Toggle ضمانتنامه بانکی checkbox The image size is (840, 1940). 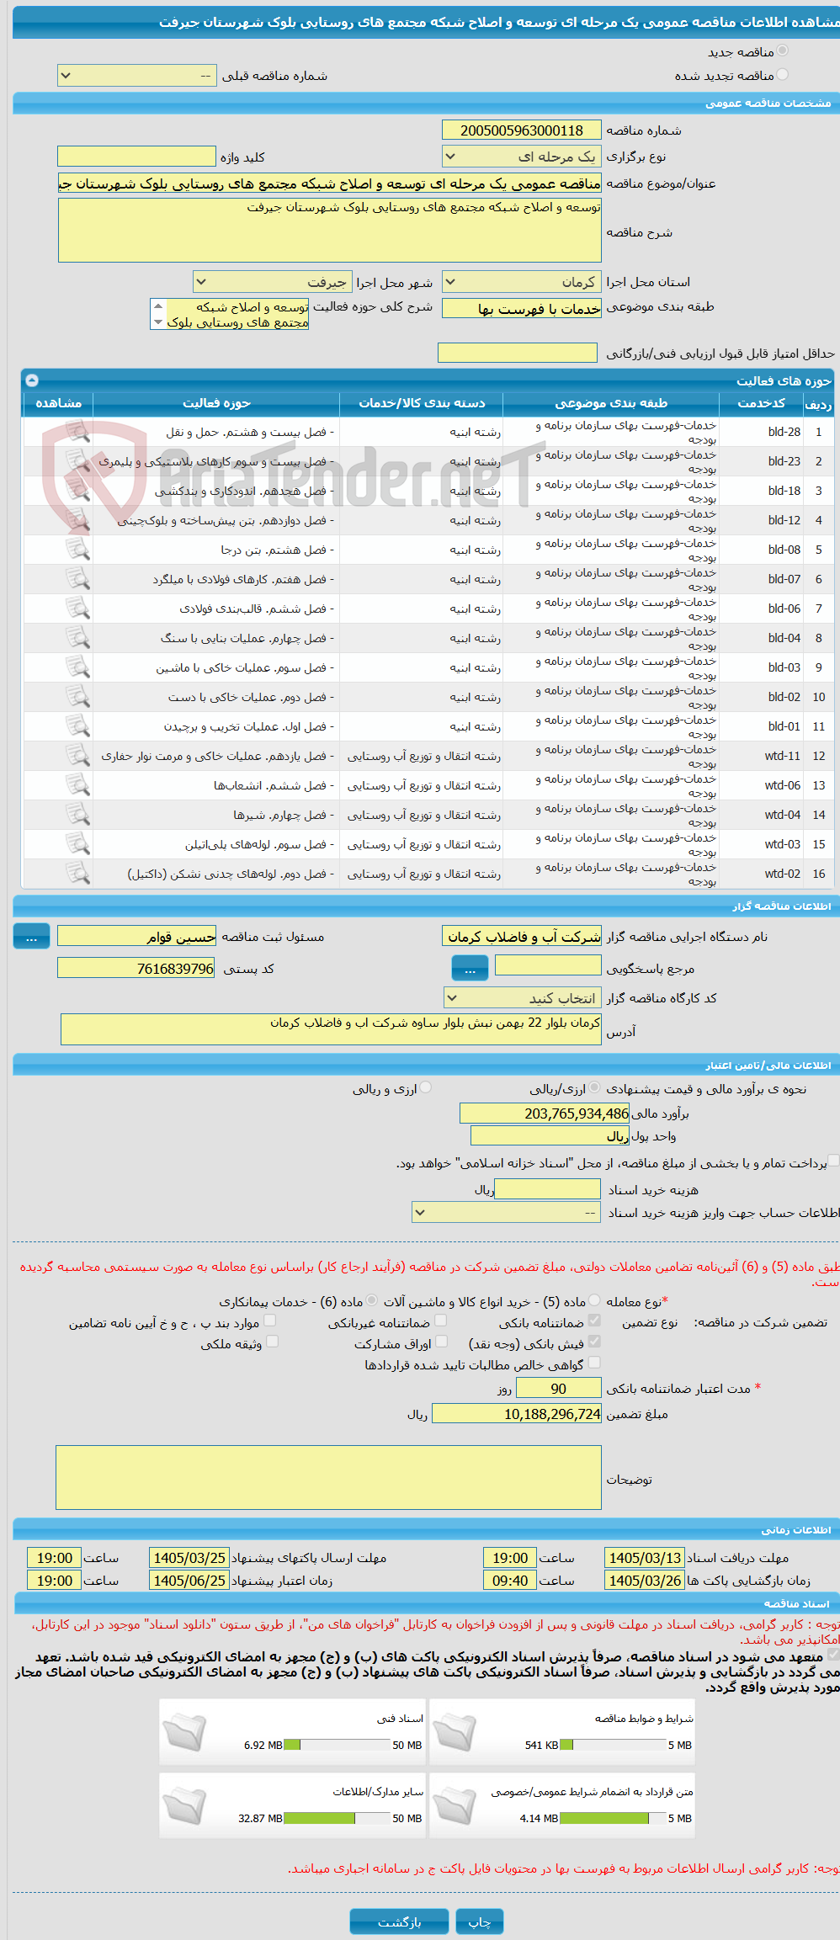coord(595,1321)
